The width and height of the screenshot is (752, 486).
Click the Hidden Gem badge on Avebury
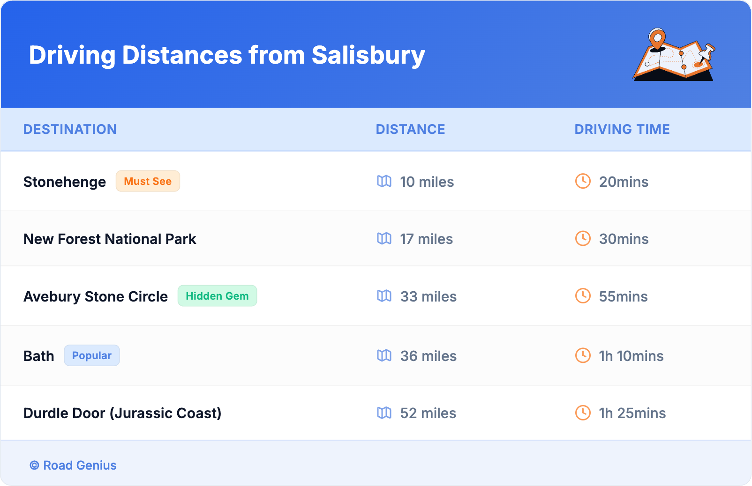click(217, 296)
